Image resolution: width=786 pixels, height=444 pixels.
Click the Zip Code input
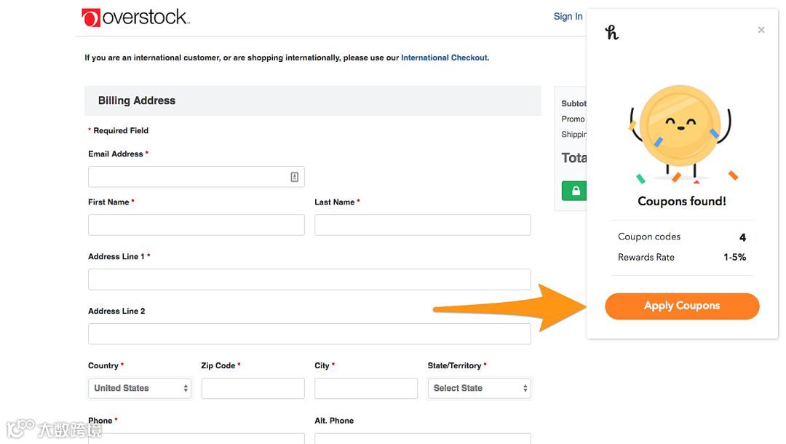(253, 388)
